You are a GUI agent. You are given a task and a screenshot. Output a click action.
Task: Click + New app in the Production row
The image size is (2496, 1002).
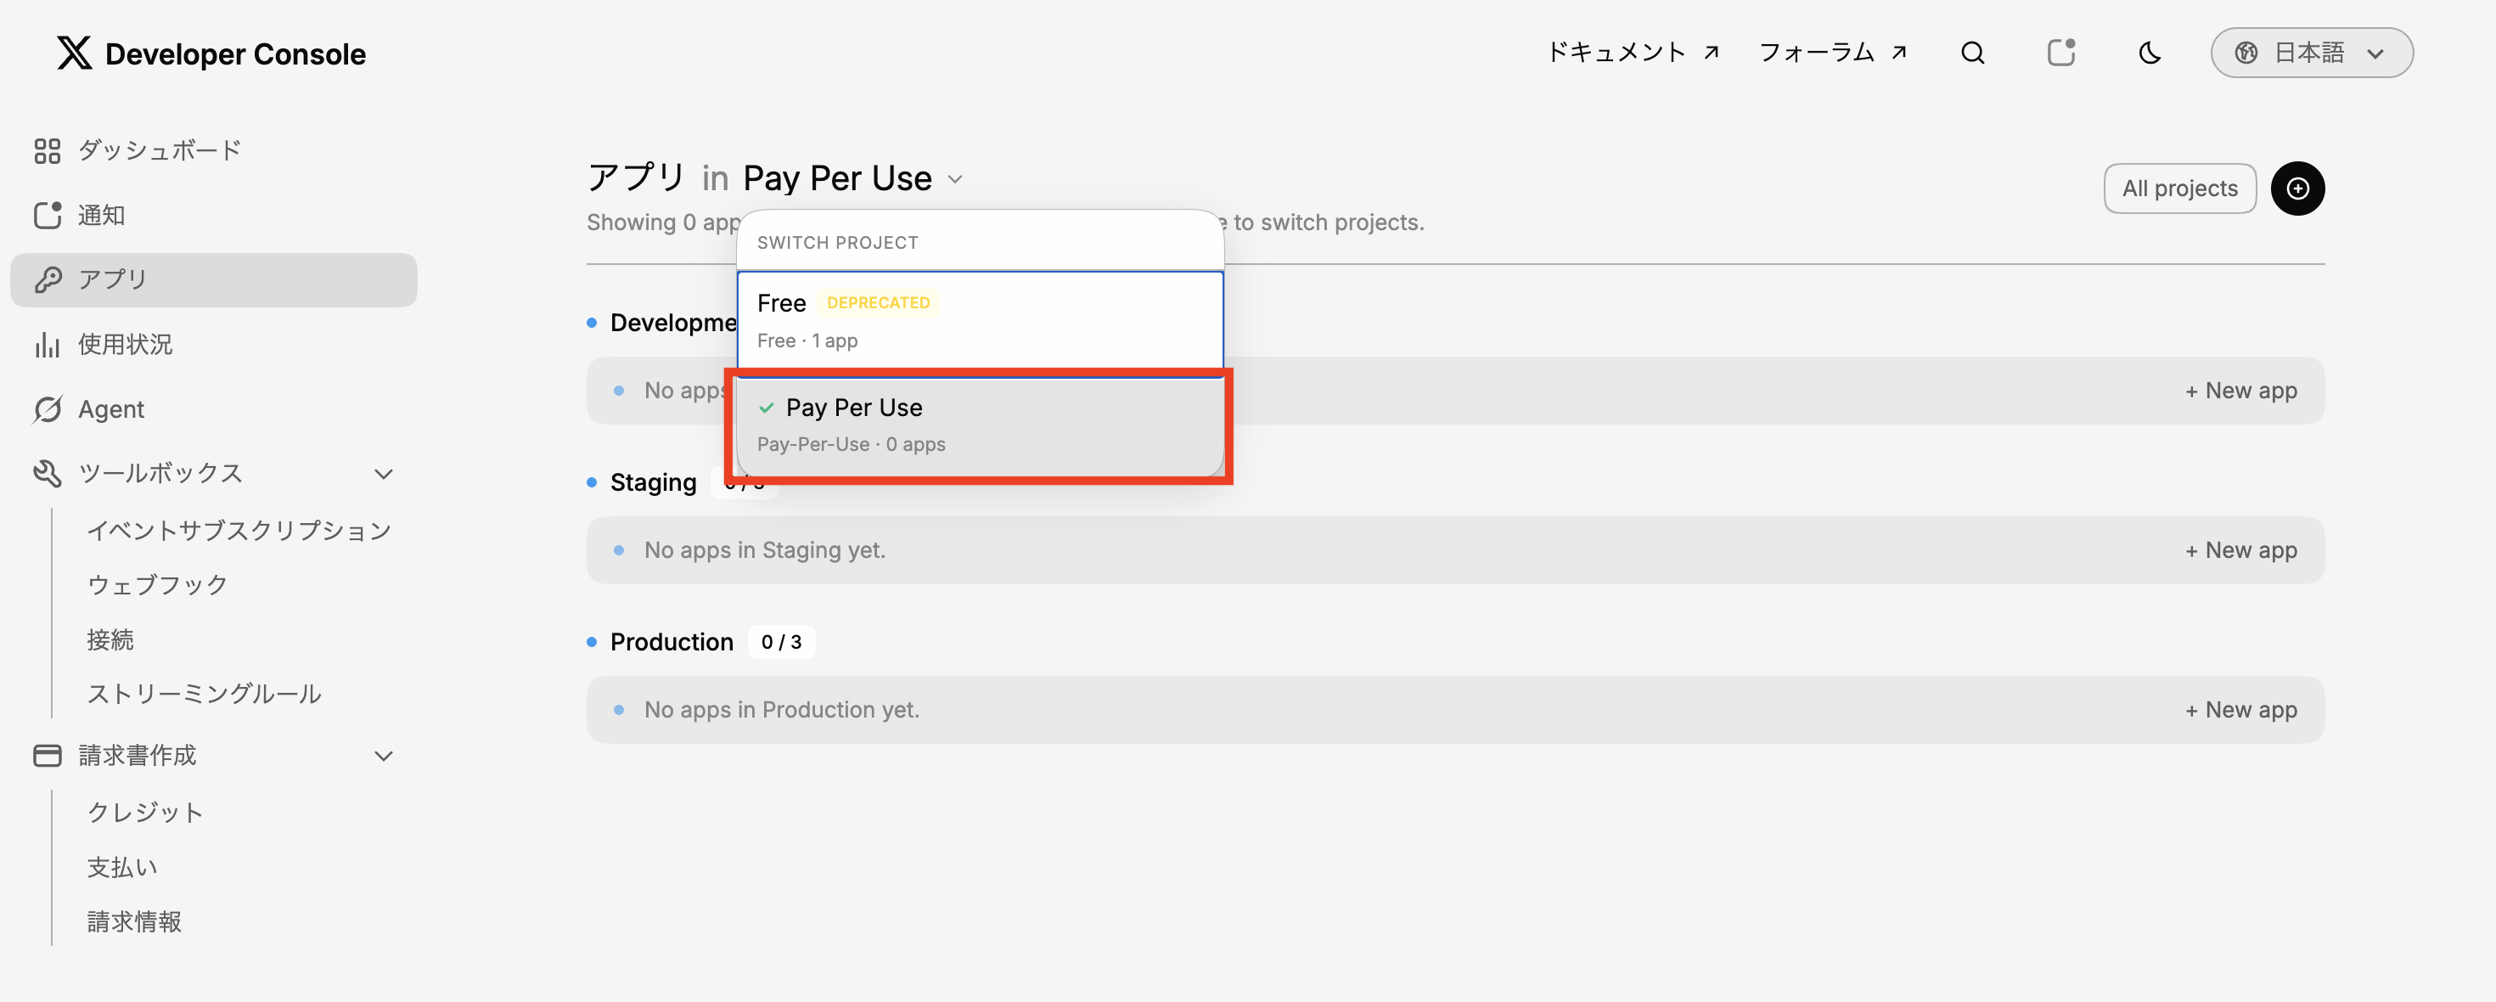[2240, 710]
